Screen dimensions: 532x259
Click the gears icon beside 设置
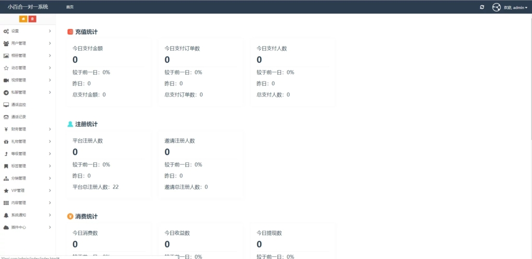pyautogui.click(x=6, y=31)
